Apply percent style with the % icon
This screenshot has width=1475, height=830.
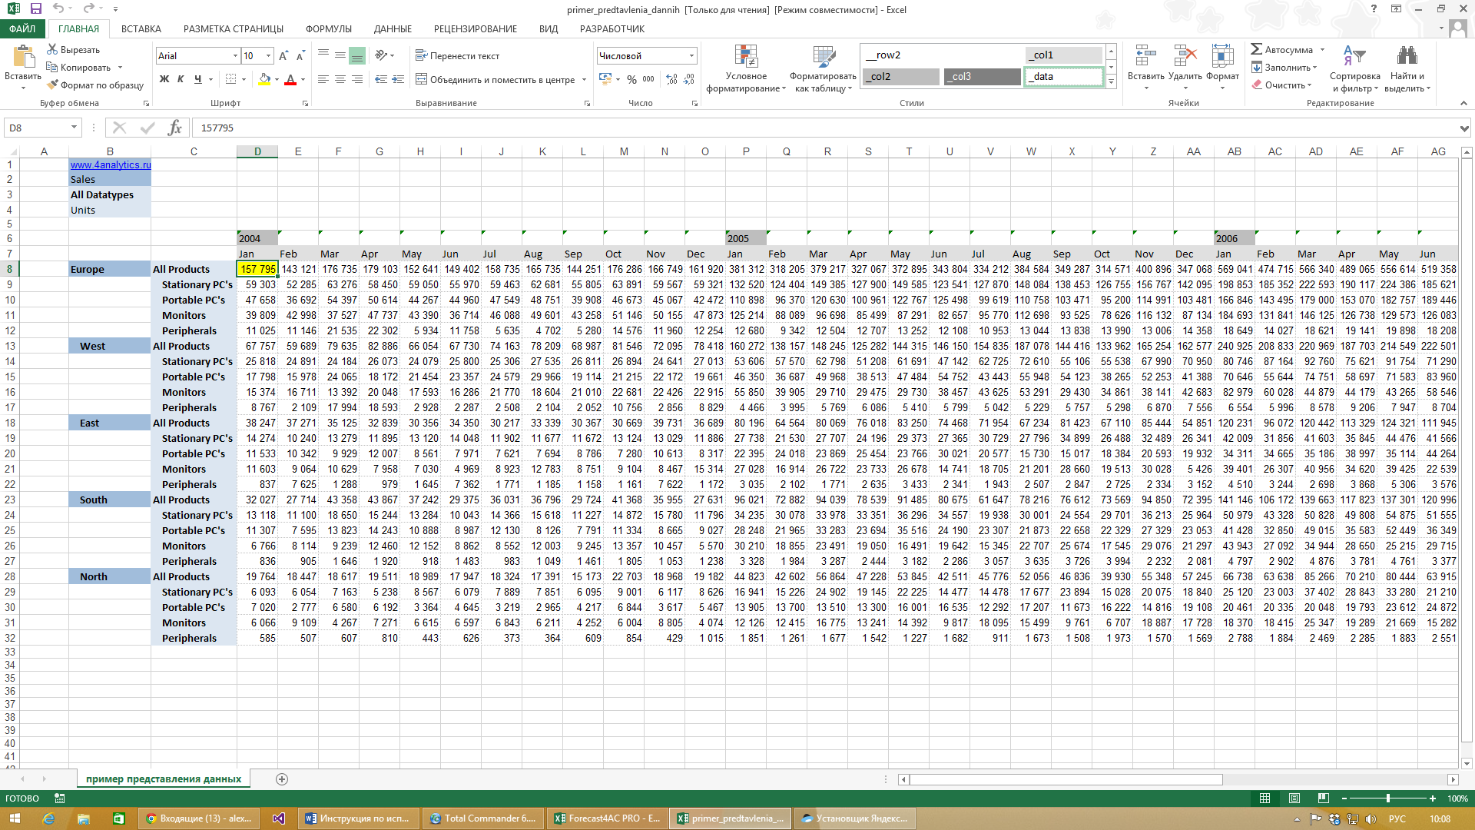[631, 79]
